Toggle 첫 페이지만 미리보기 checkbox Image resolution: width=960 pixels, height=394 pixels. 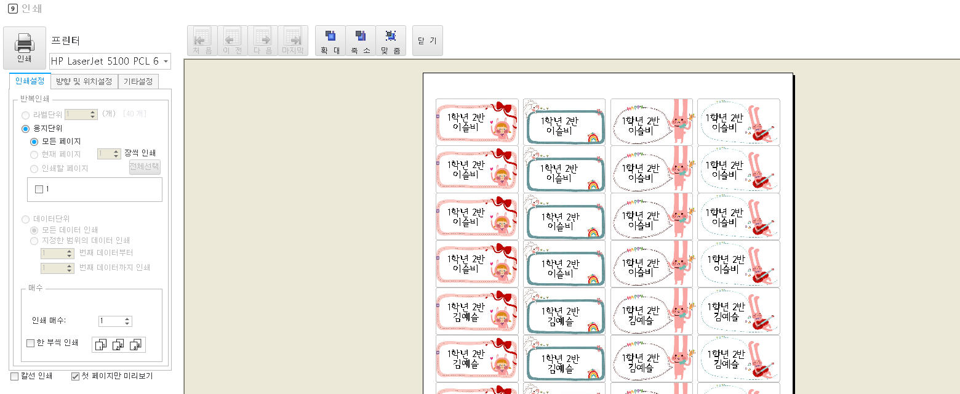76,376
